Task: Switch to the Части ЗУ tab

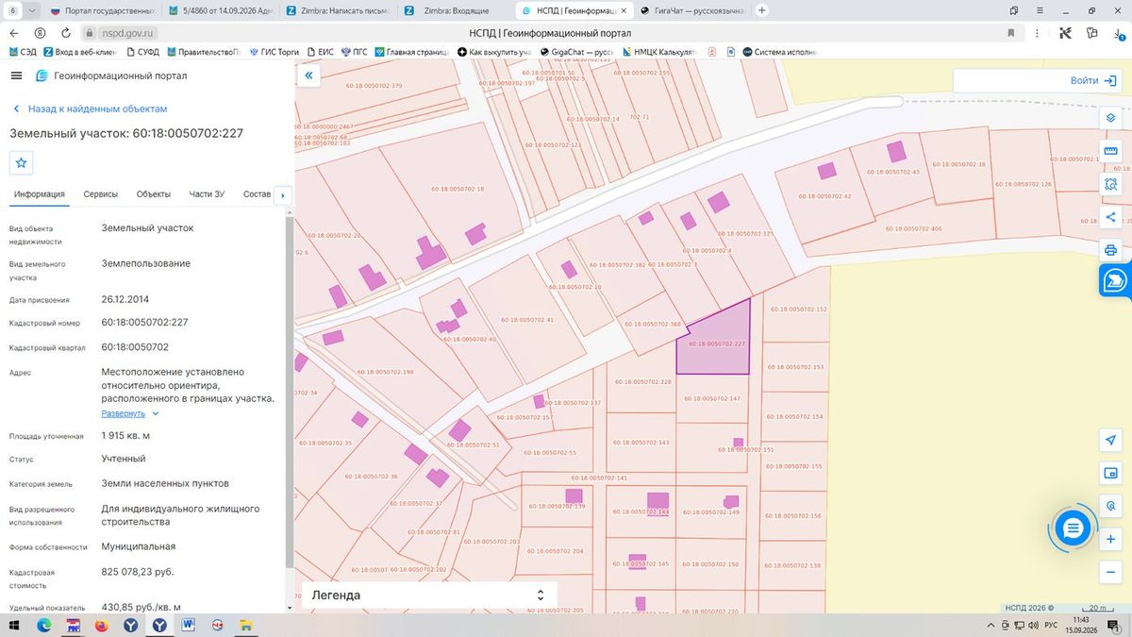Action: (x=207, y=194)
